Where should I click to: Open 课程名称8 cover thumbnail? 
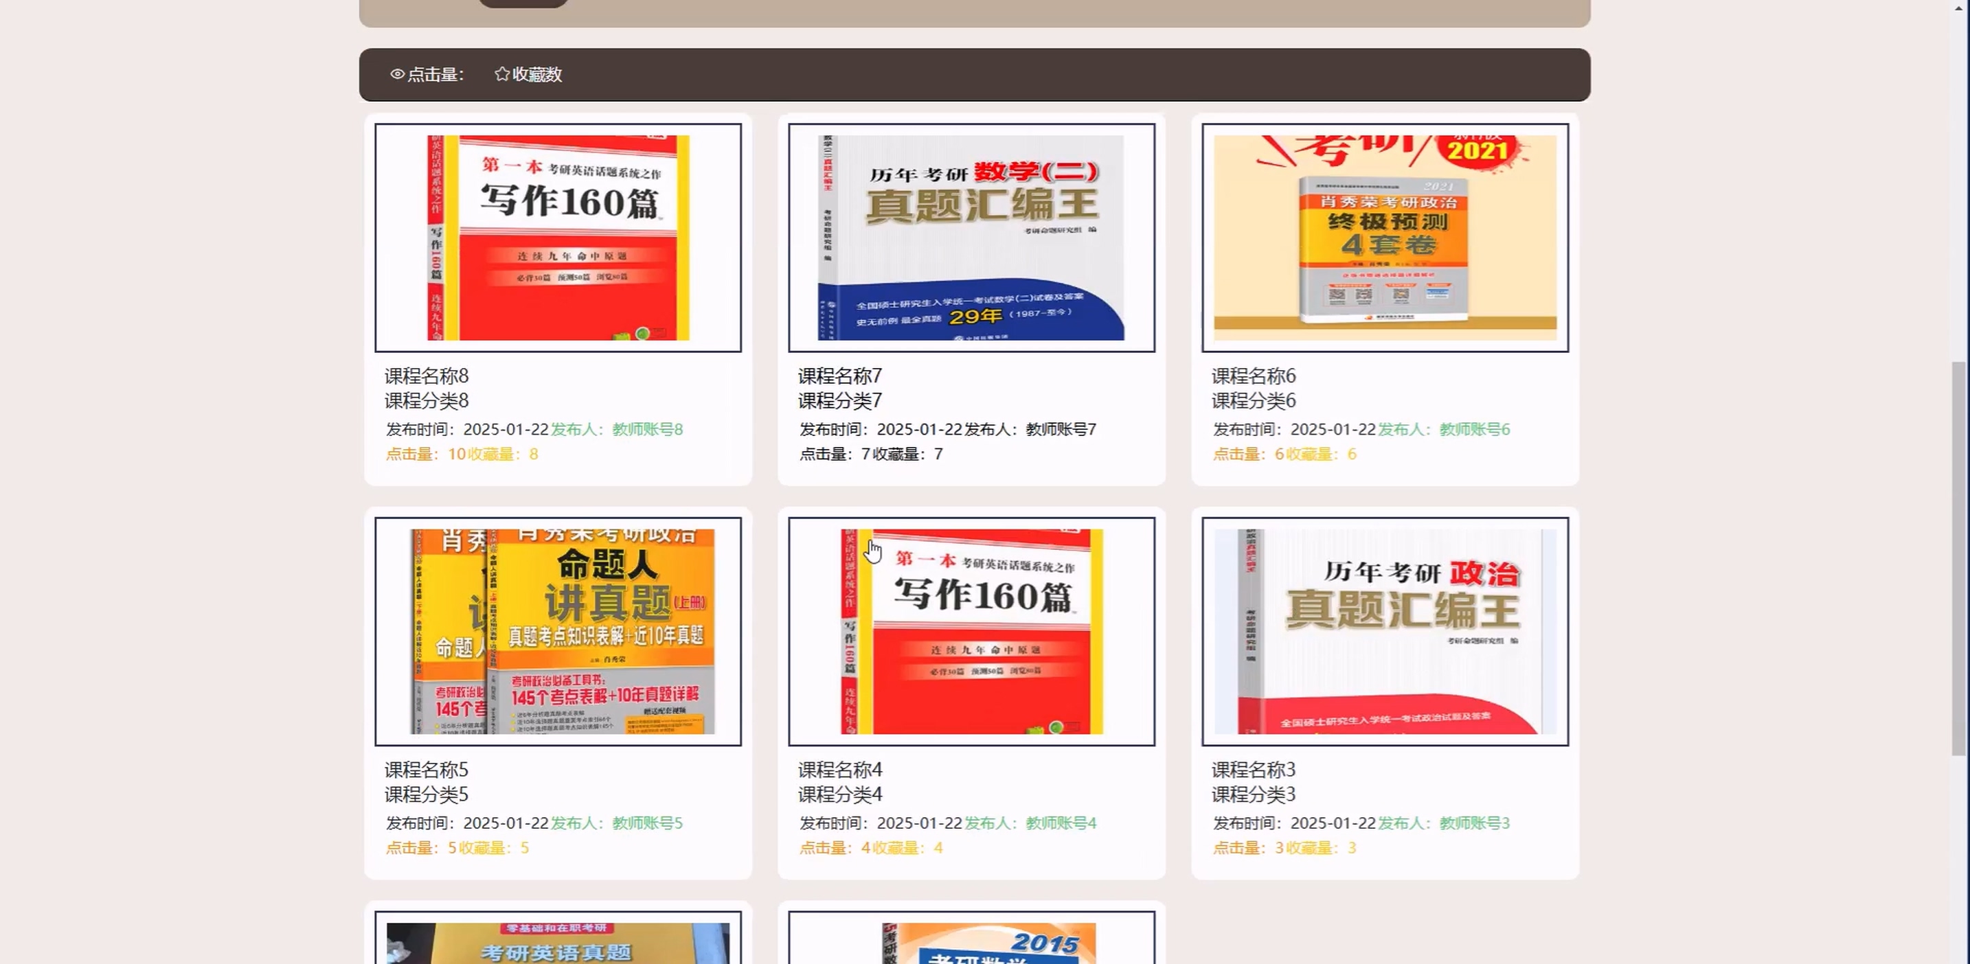tap(558, 238)
